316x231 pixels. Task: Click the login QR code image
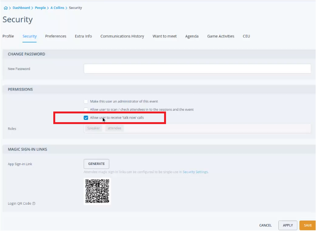coord(97,191)
